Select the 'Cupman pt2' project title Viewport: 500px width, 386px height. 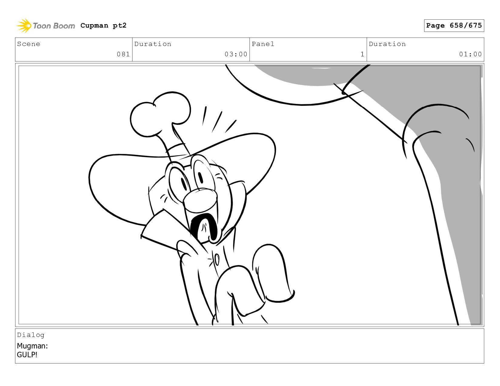103,25
